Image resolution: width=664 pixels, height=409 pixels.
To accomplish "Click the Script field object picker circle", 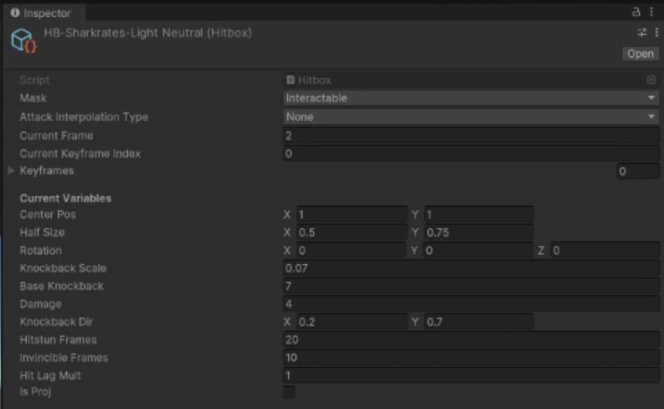I will 651,80.
